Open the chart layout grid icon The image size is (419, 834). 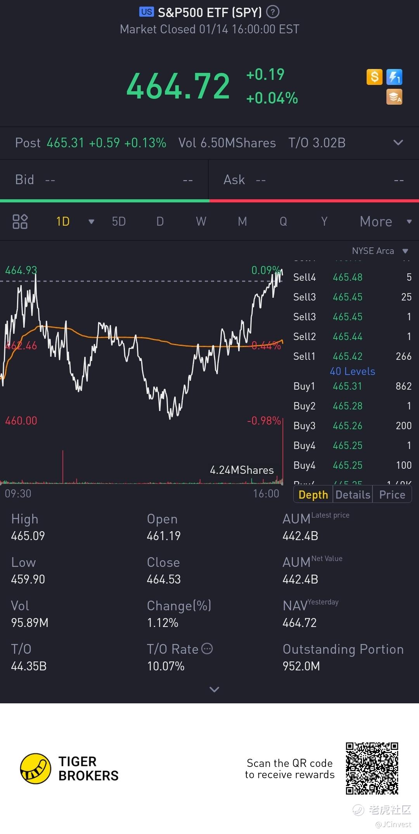20,221
